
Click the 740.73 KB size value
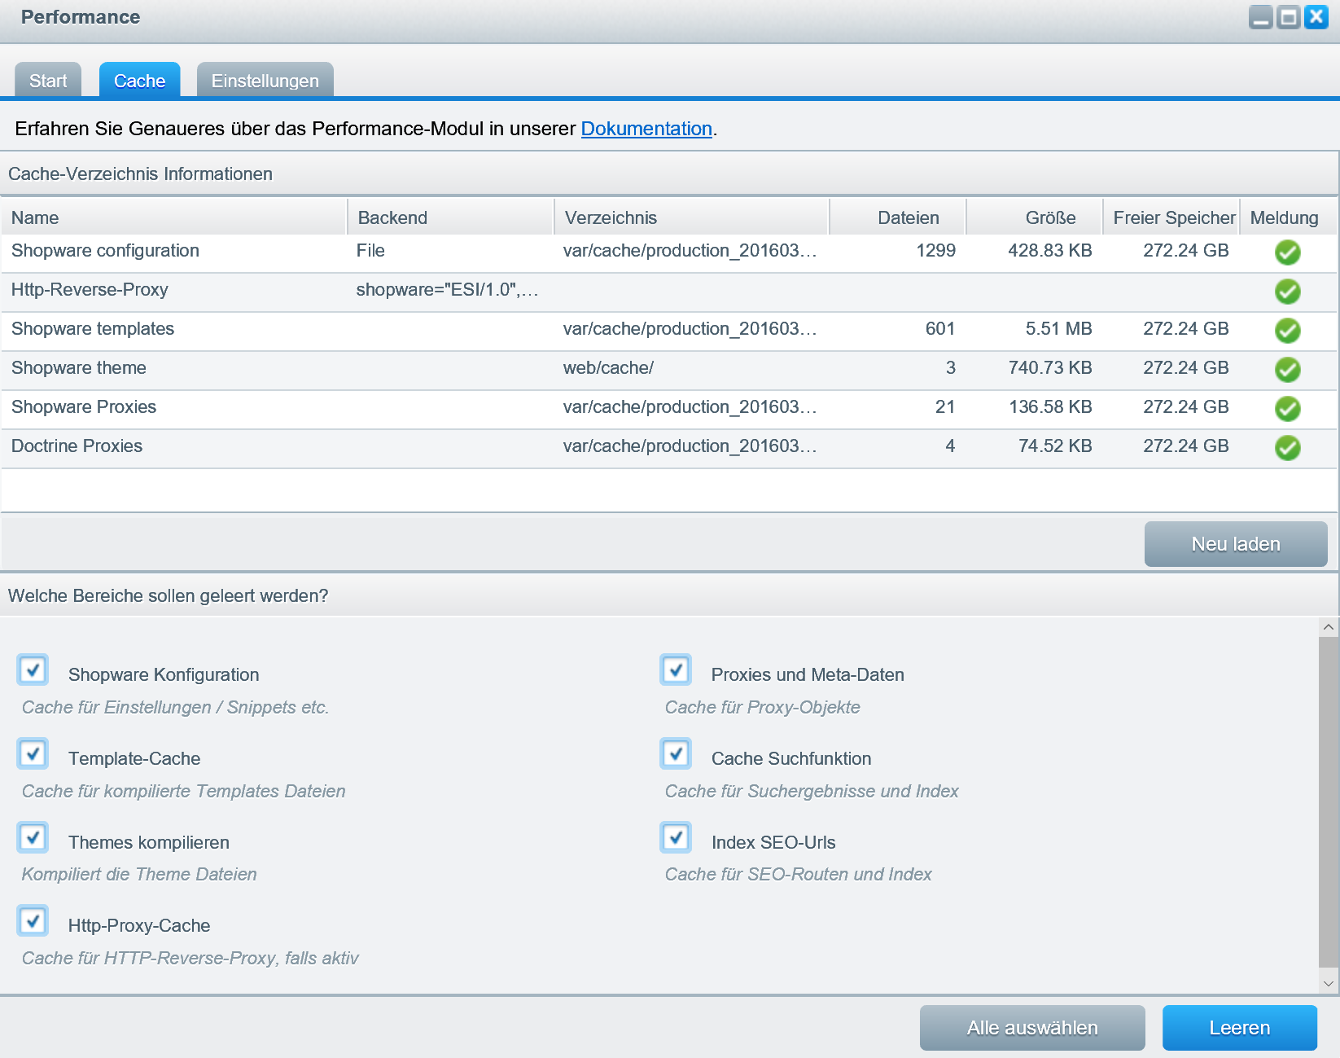tap(1050, 368)
